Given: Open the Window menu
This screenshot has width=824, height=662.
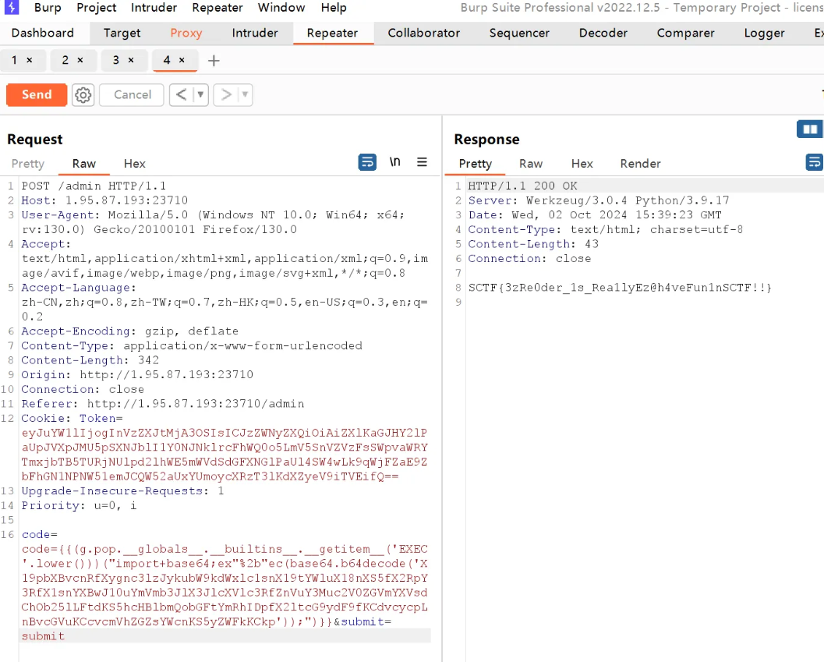Looking at the screenshot, I should pos(281,8).
